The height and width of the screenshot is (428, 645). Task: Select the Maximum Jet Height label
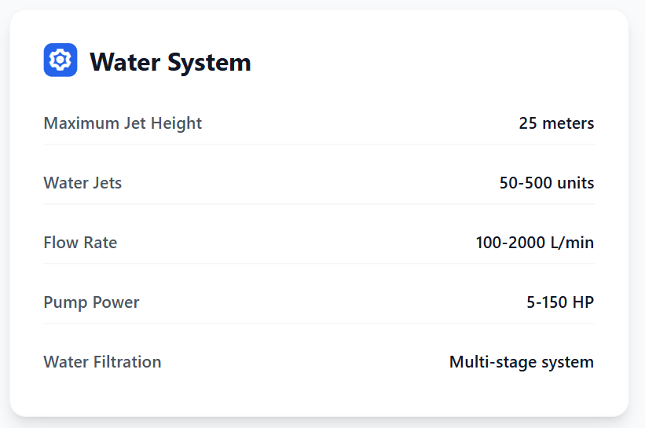(123, 123)
